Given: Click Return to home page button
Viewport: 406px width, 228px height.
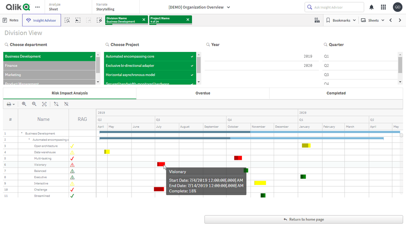Looking at the screenshot, I should pos(303,219).
